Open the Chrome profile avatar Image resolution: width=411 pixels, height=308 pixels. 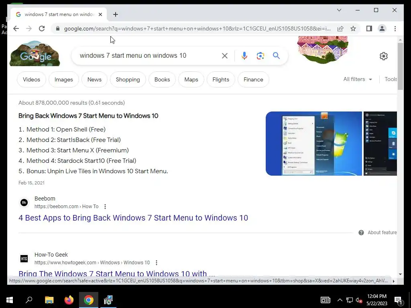pos(382,28)
